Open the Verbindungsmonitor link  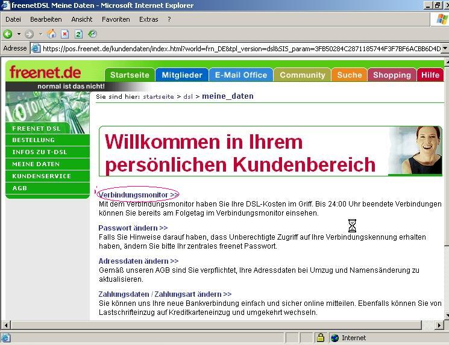pos(138,195)
